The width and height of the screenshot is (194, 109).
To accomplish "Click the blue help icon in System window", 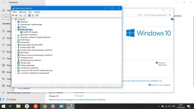I will 172,19.
